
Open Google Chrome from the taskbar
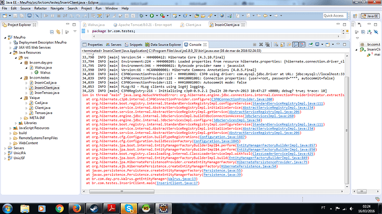59,208
